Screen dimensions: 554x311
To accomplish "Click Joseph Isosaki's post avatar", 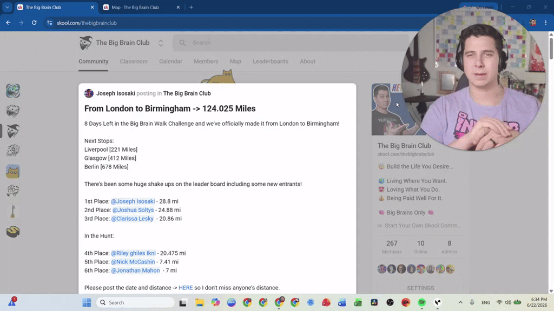I will [89, 93].
